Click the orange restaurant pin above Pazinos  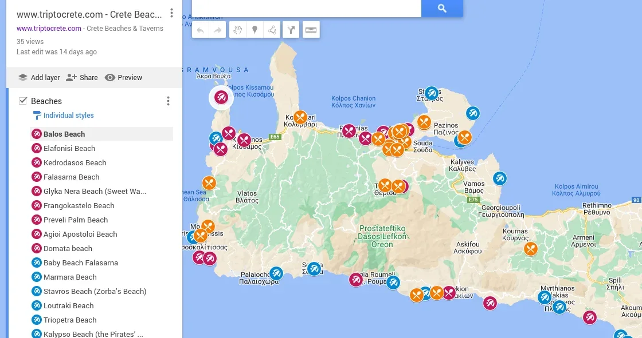point(424,122)
